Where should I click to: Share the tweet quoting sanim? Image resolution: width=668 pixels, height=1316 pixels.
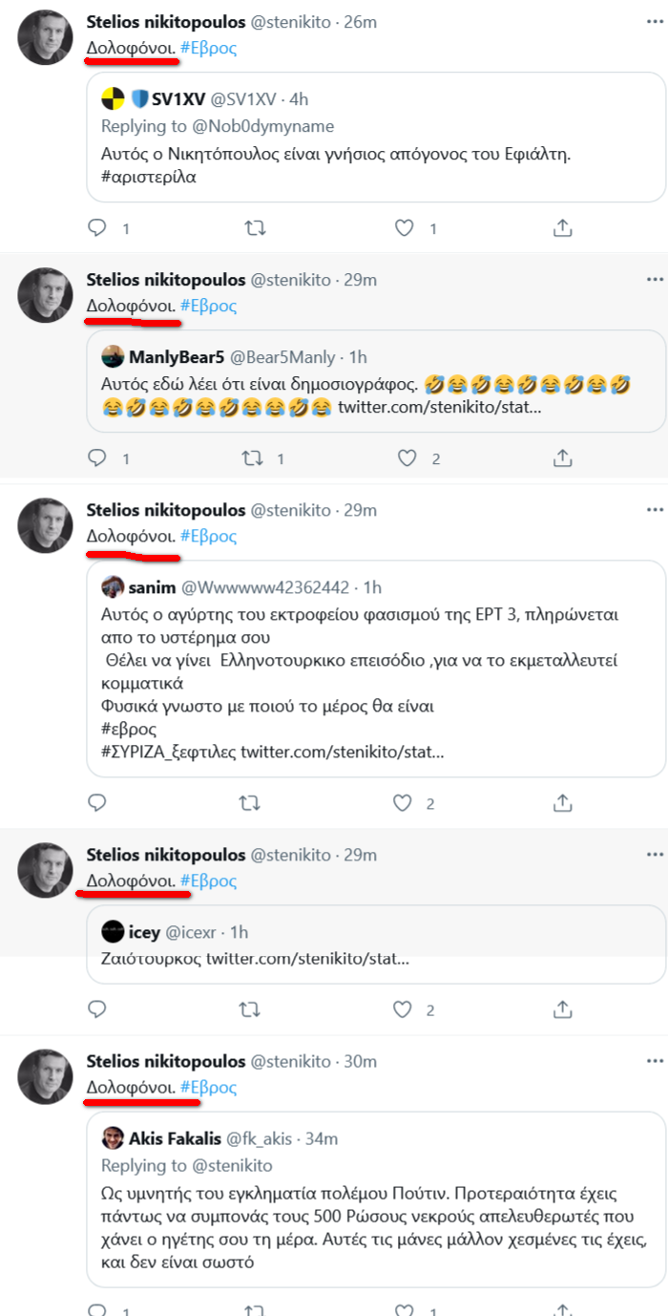point(563,803)
